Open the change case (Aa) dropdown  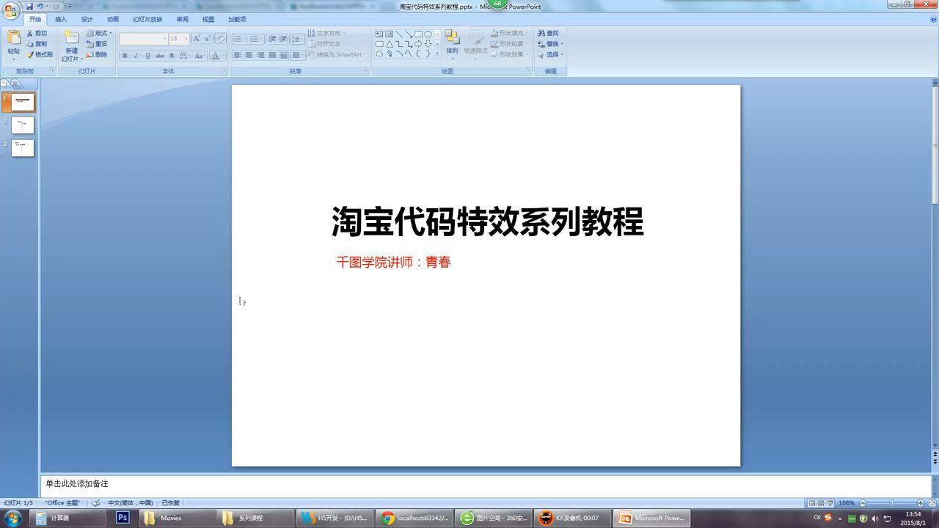coord(200,56)
